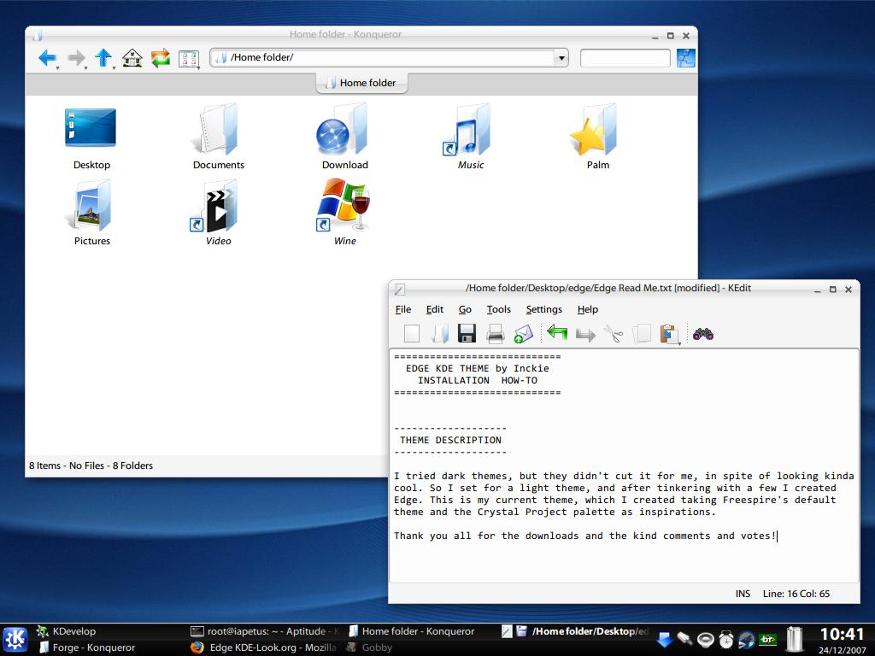The height and width of the screenshot is (656, 875).
Task: Open the up-directory dropdown arrow
Action: pos(114,68)
